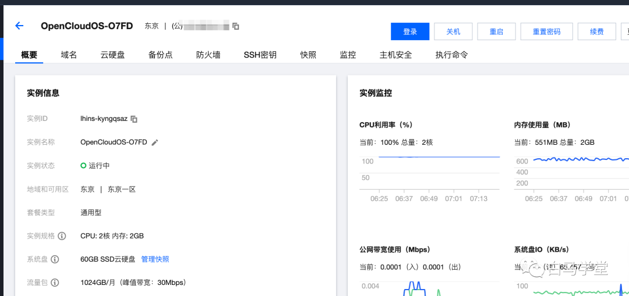Switch to the 监控 tab
The width and height of the screenshot is (629, 296).
(348, 55)
